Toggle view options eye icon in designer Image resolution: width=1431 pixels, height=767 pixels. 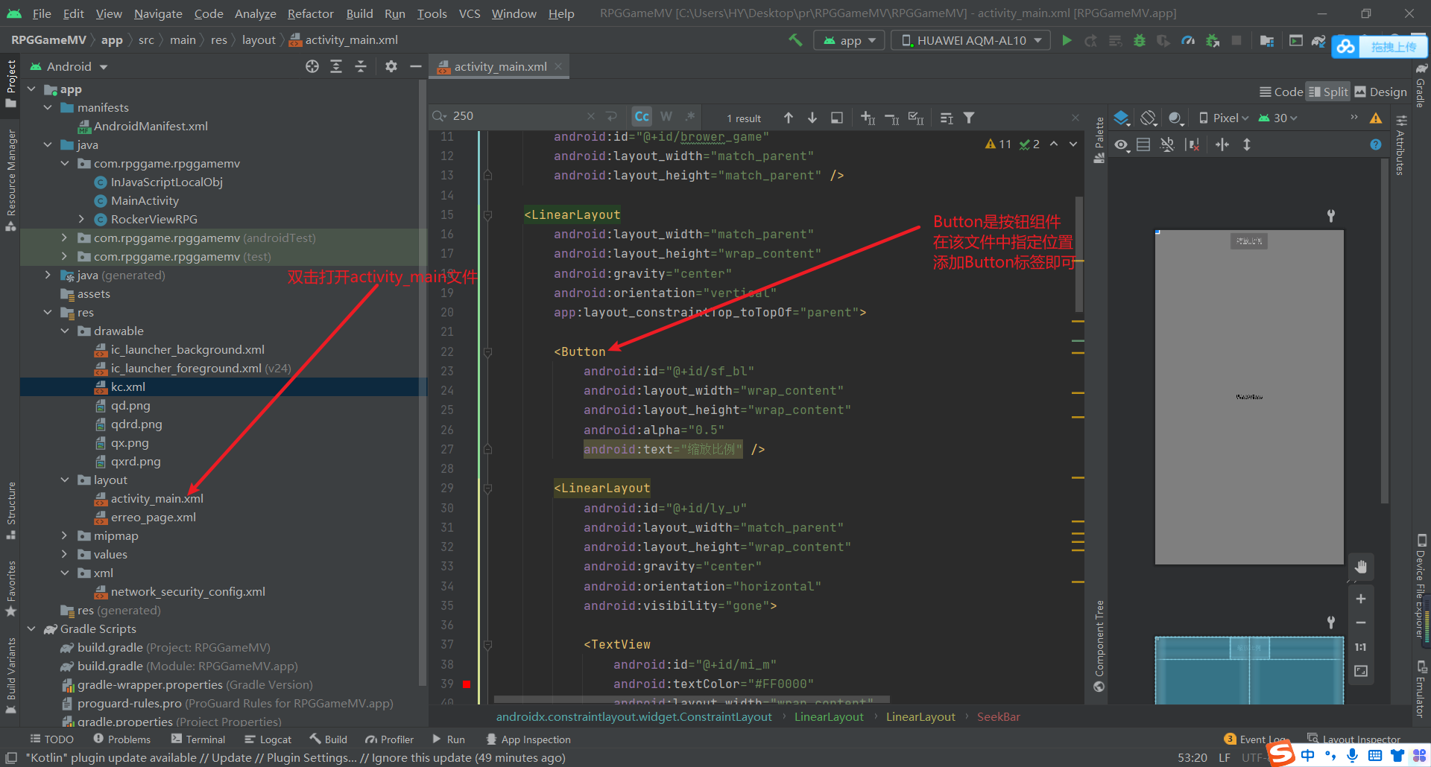pyautogui.click(x=1122, y=144)
